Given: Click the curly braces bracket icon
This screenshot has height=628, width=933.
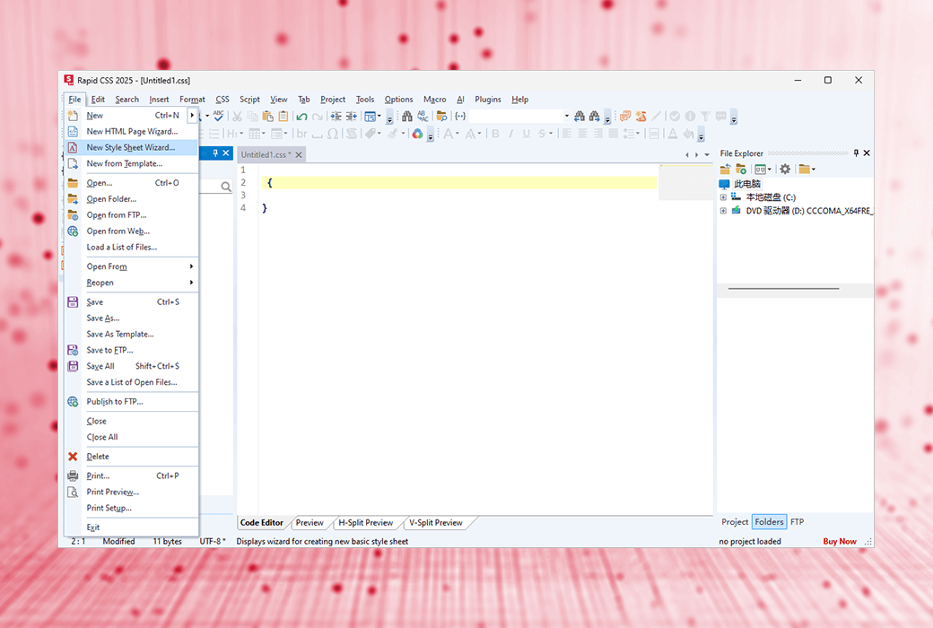Looking at the screenshot, I should point(460,116).
